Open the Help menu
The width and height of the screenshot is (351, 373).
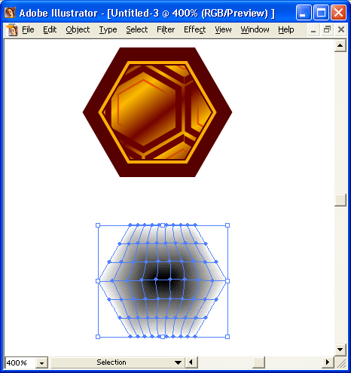pyautogui.click(x=286, y=29)
